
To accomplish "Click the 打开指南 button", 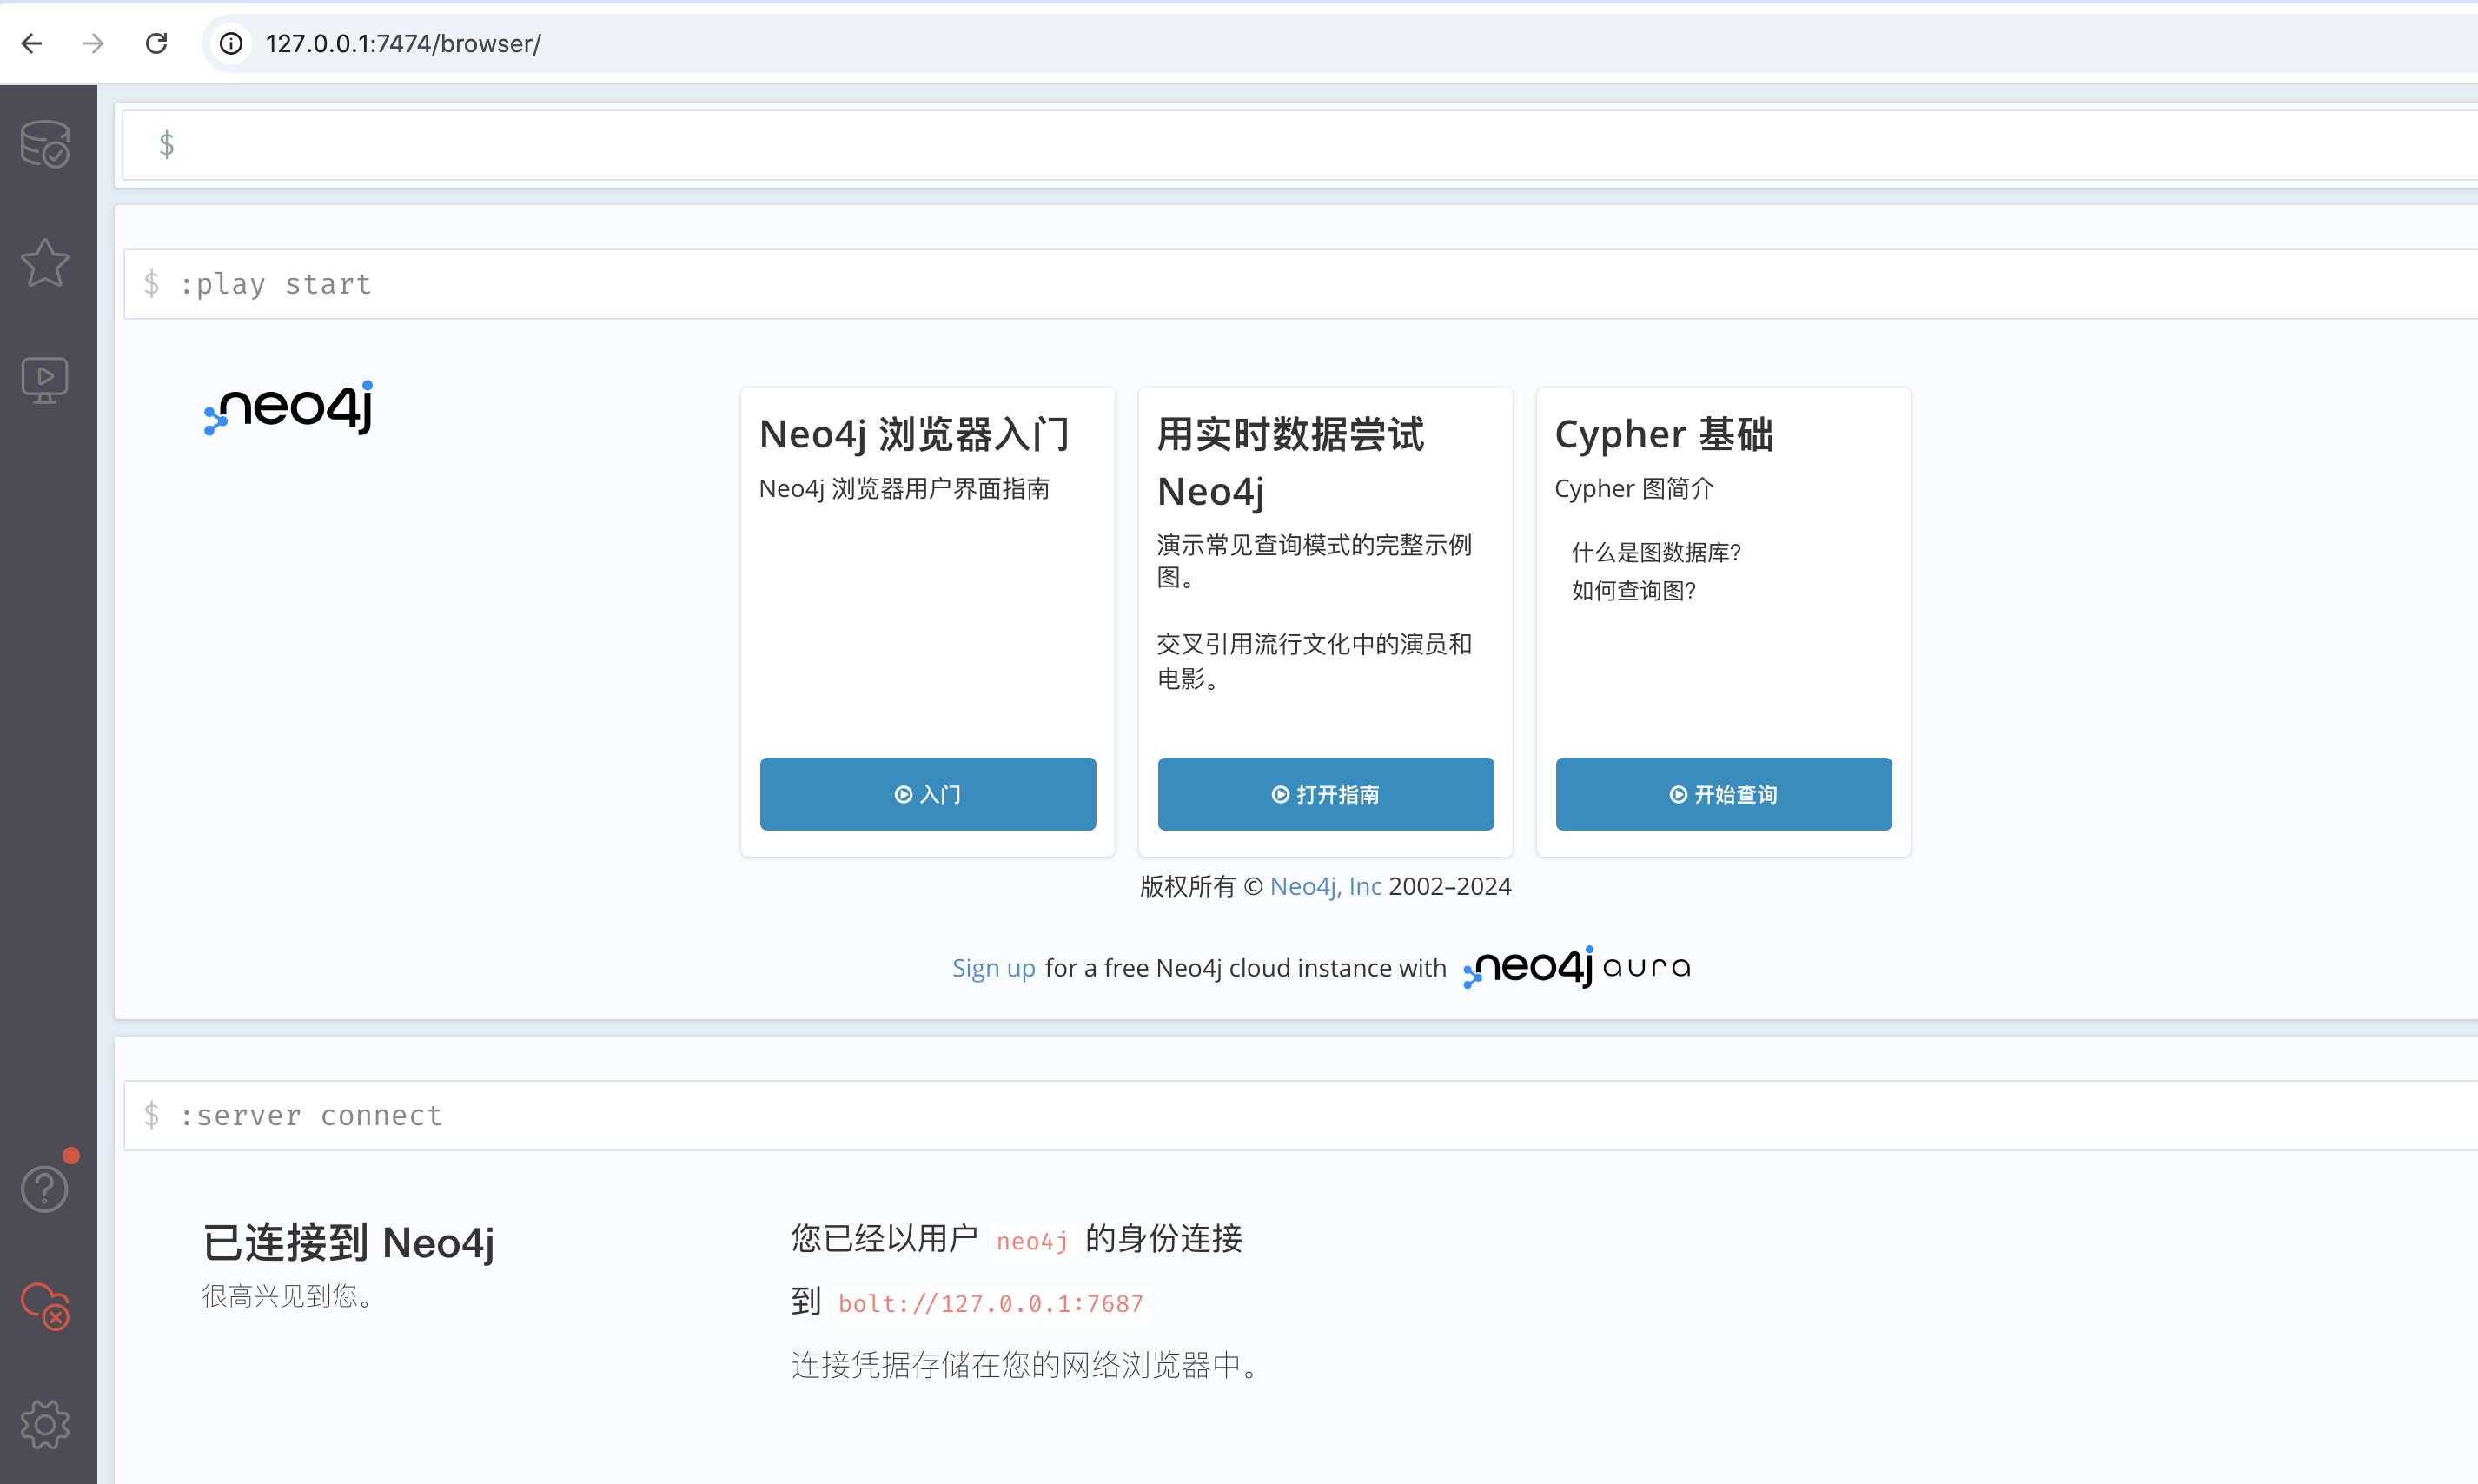I will pyautogui.click(x=1325, y=794).
